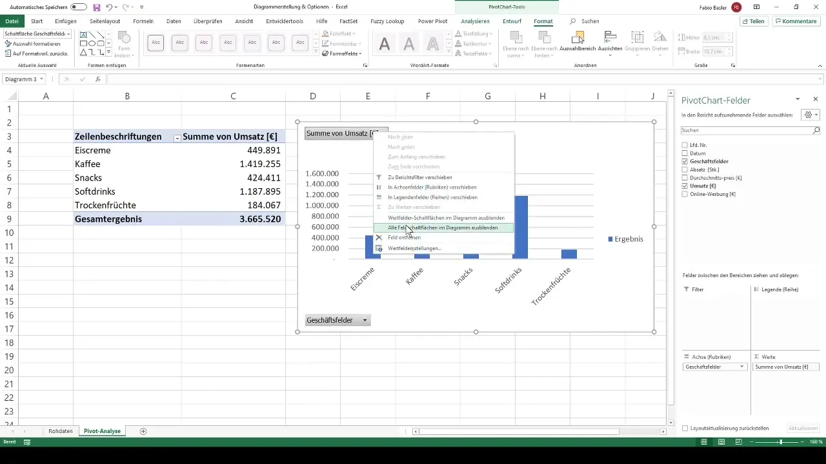826x464 pixels.
Task: Click Auf Formatvorl. zurücks. reset icon
Action: pyautogui.click(x=8, y=53)
